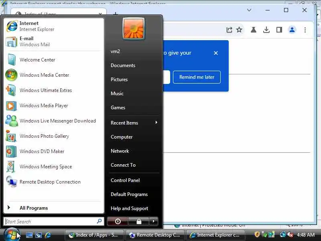Launch Windows Mail E-mail entry
Viewport: 321px width, 241px height.
click(54, 41)
